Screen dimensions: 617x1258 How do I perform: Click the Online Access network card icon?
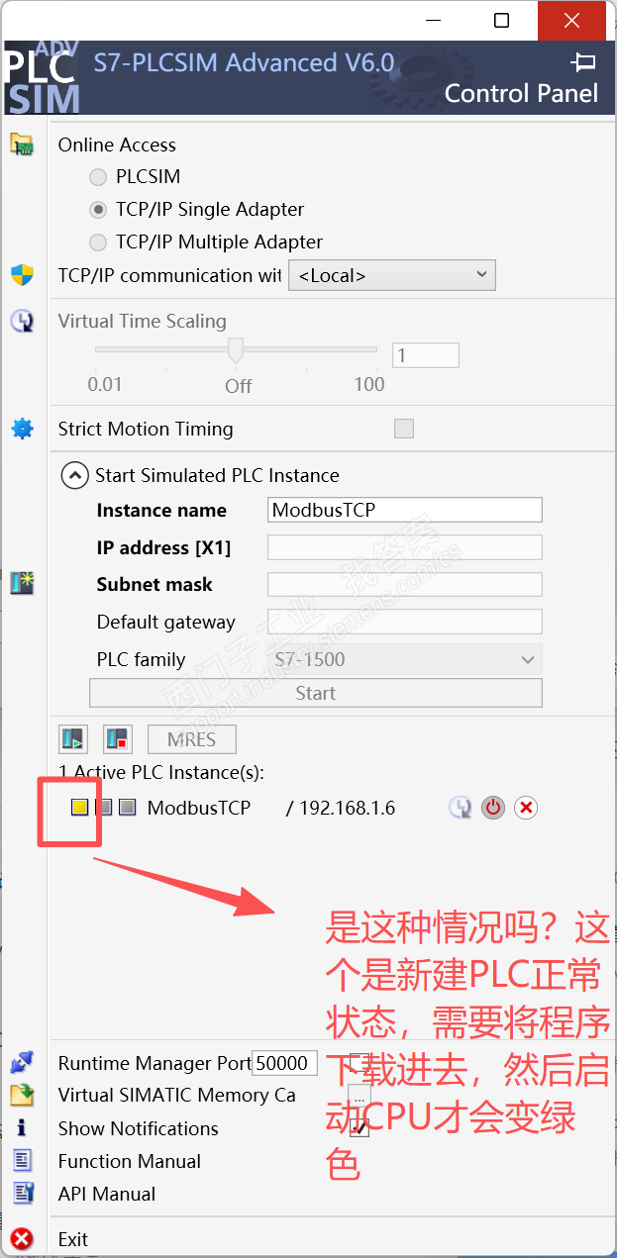(x=22, y=145)
